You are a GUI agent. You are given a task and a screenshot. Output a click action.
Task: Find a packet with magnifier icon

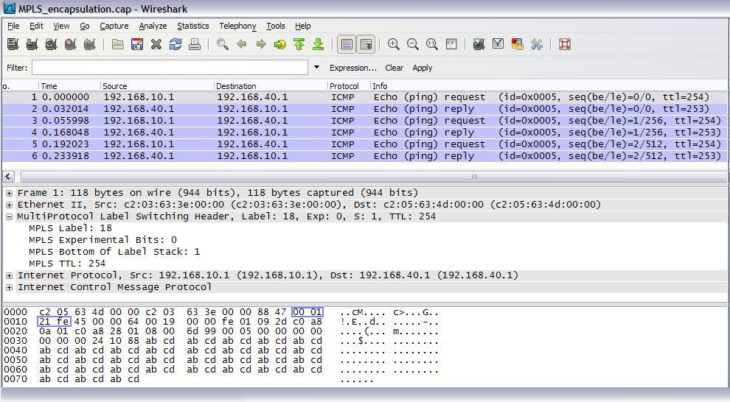coord(223,44)
